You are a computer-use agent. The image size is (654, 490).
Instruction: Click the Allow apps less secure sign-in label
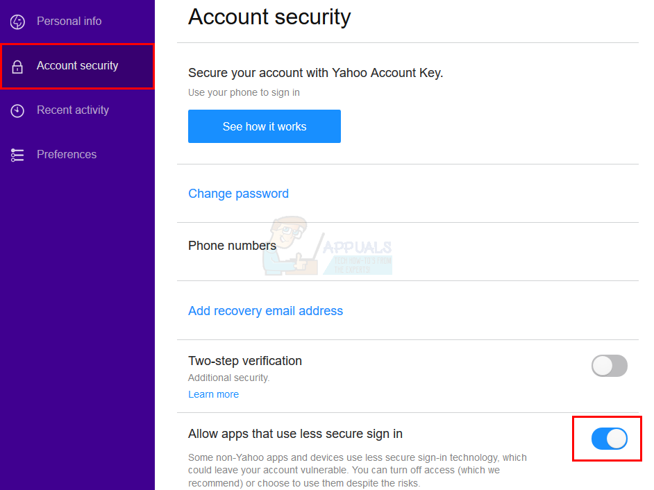[295, 434]
